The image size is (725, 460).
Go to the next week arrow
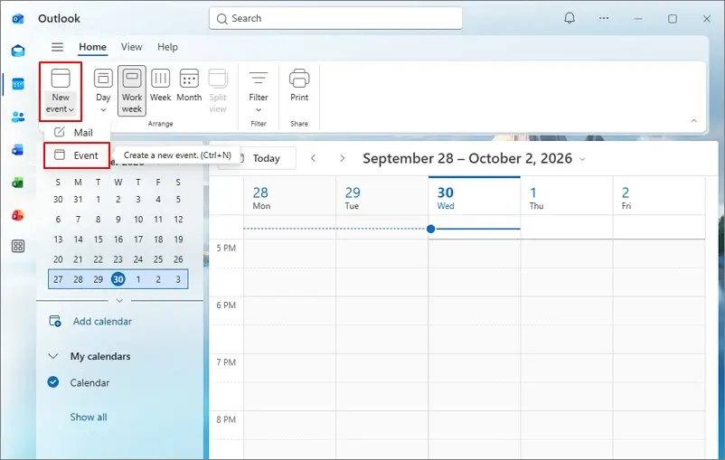point(342,158)
